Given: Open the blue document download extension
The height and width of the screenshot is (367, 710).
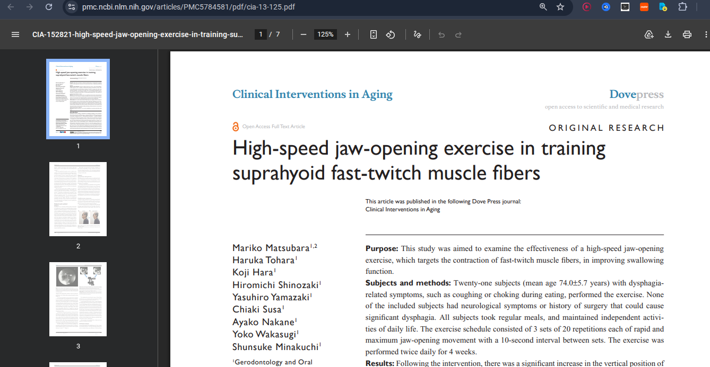Looking at the screenshot, I should point(663,7).
